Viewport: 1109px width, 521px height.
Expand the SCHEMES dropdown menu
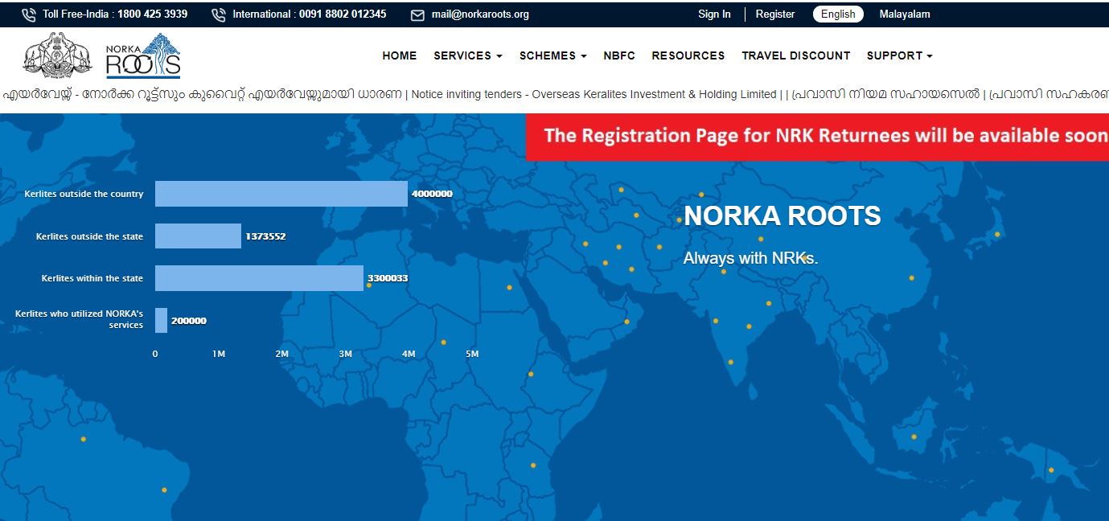tap(553, 55)
